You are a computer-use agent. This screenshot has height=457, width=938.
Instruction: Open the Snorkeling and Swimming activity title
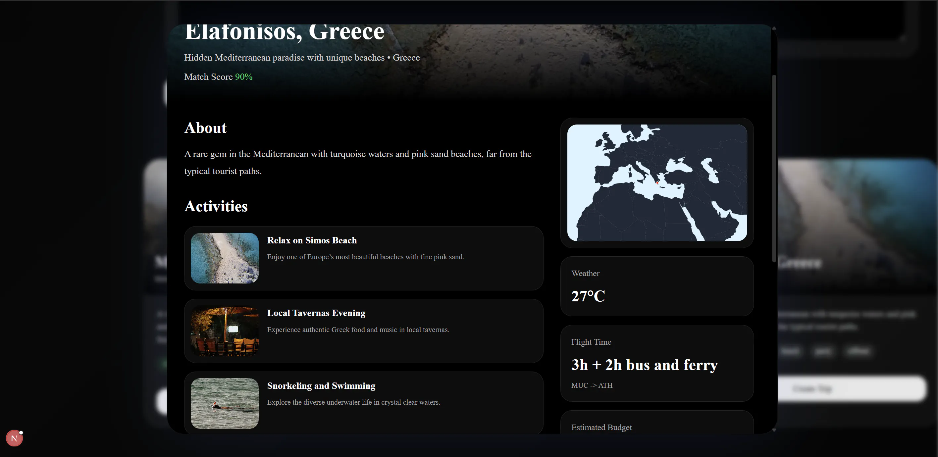(x=321, y=385)
